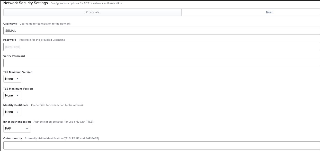Open the Inner Authentication PAP dropdown
320x151 pixels.
[x=17, y=128]
